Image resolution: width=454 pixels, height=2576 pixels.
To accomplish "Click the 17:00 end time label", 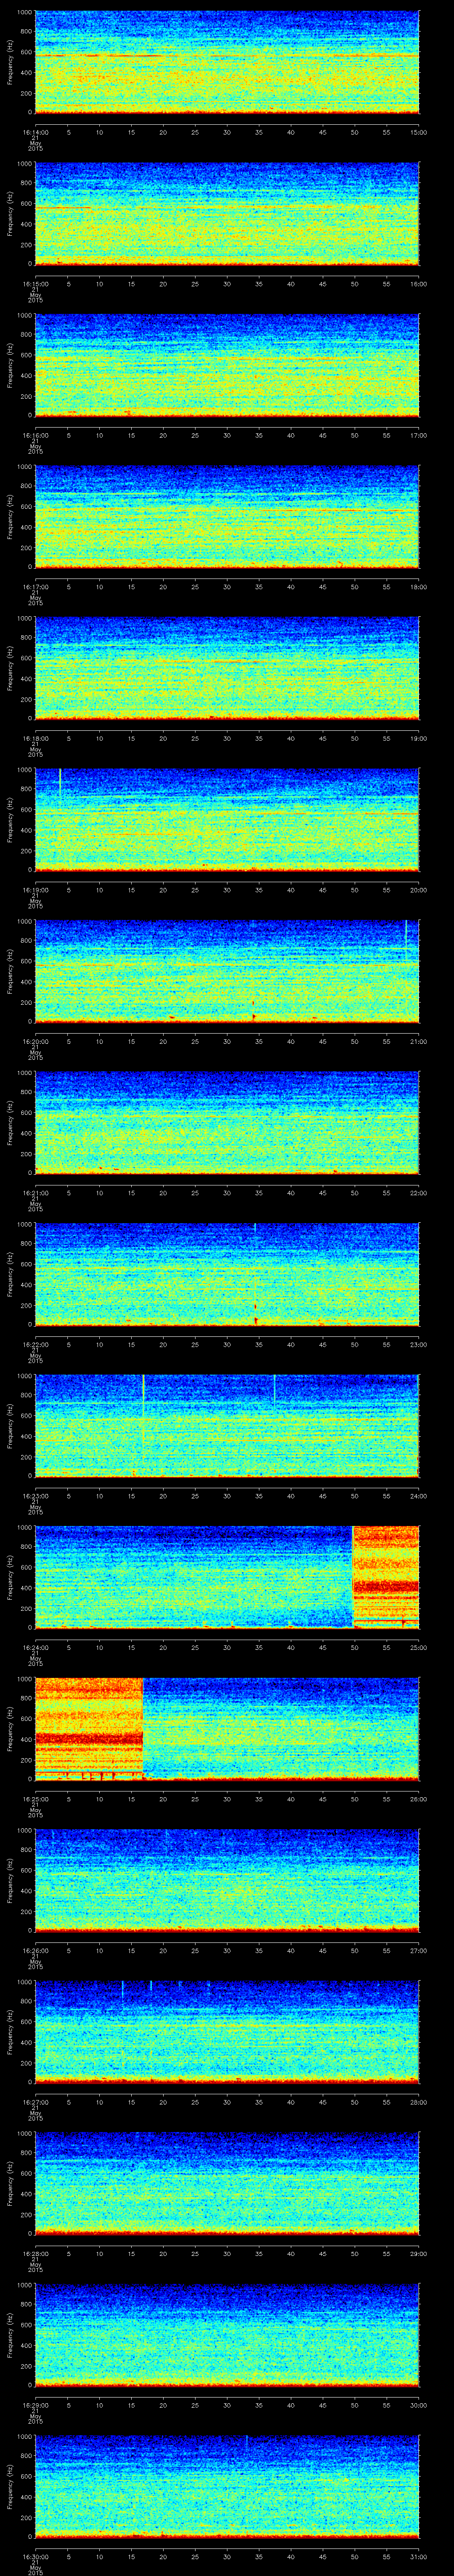I will tap(418, 435).
